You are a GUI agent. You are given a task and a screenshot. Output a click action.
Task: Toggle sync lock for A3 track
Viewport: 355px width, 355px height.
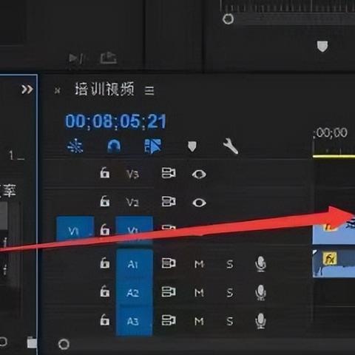[x=169, y=320]
